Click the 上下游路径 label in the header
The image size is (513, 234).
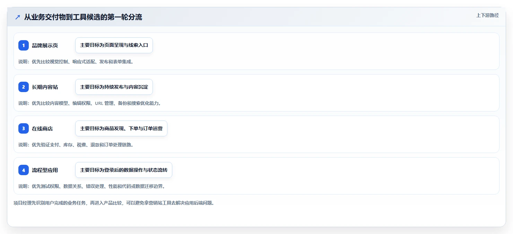tap(487, 15)
